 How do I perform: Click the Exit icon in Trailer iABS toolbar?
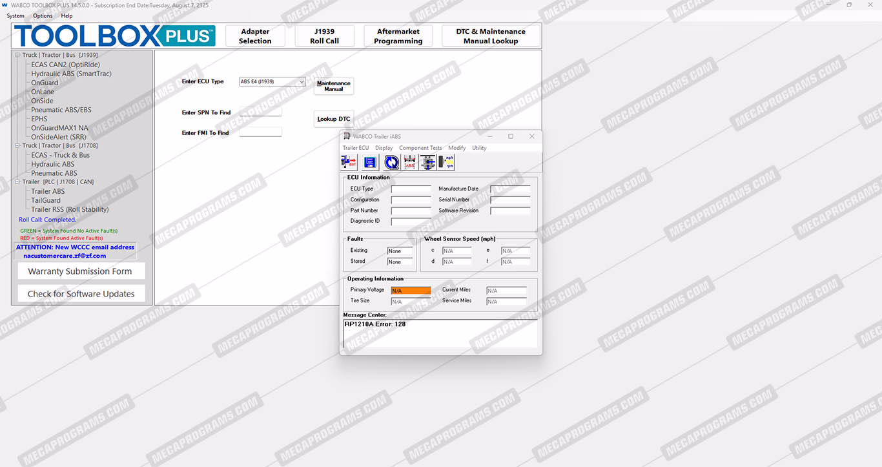pos(349,162)
